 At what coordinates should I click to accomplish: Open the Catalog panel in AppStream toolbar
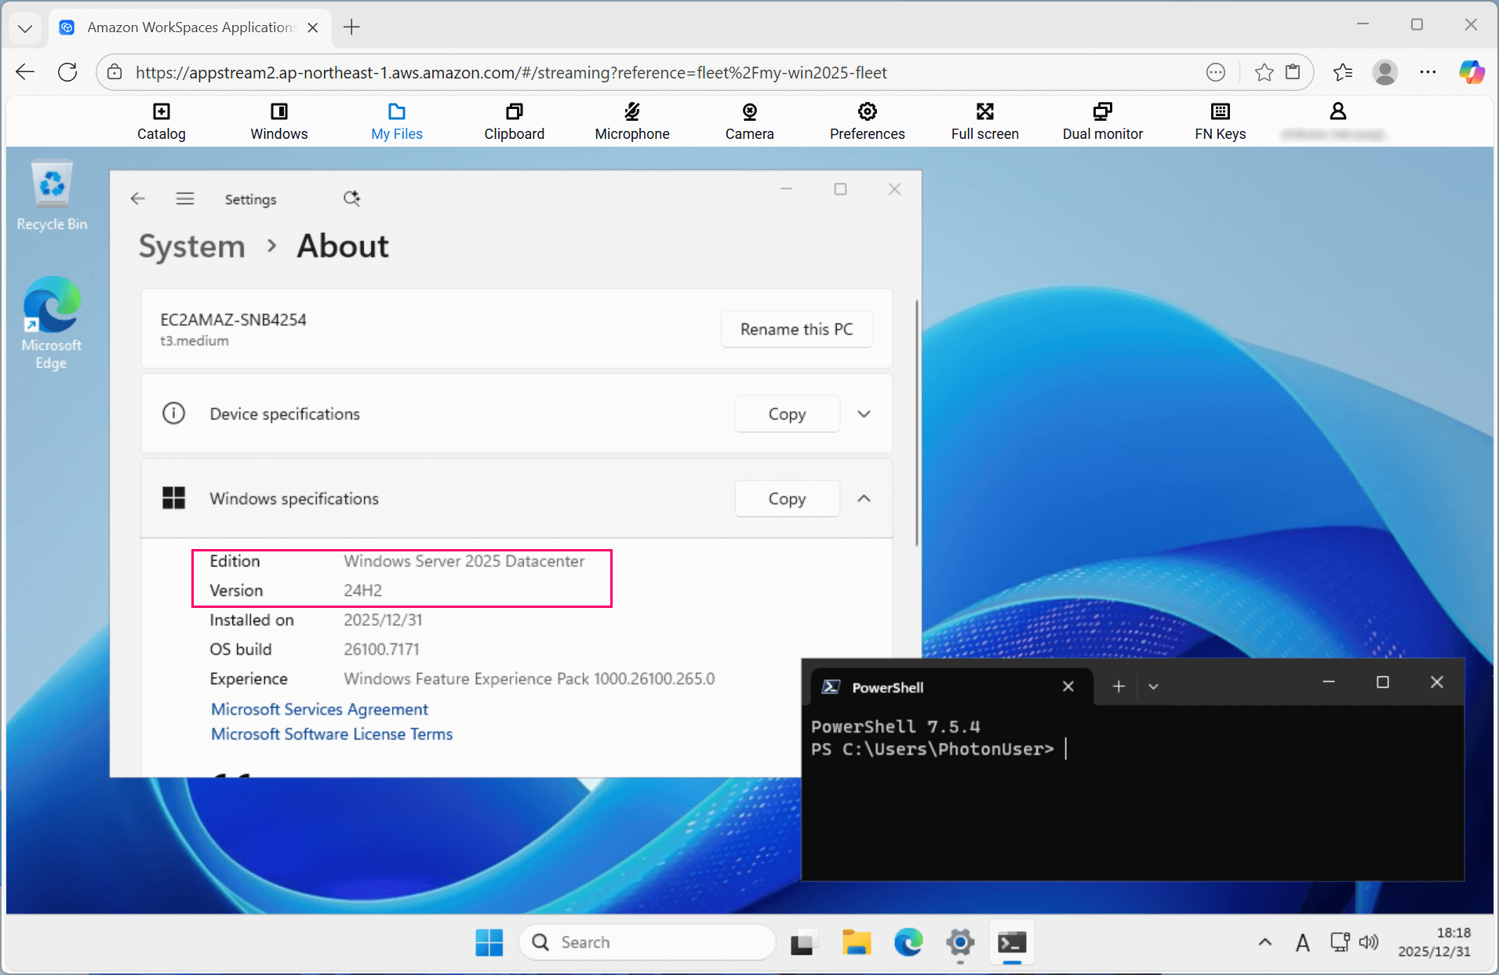point(161,121)
